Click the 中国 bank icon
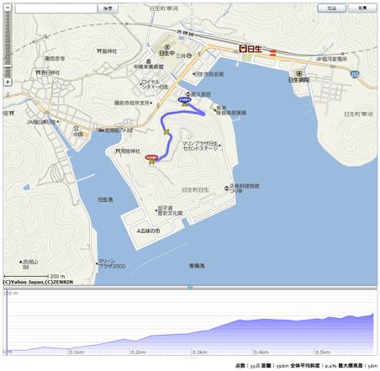 77,129
